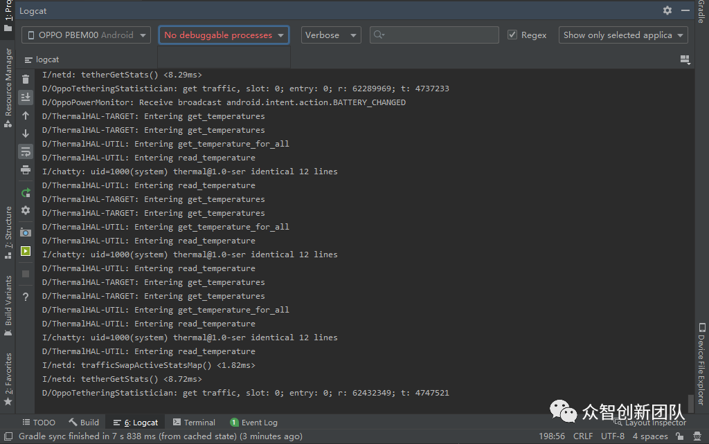Start screen record with green play icon
Screen dimensions: 709x444
coord(26,251)
